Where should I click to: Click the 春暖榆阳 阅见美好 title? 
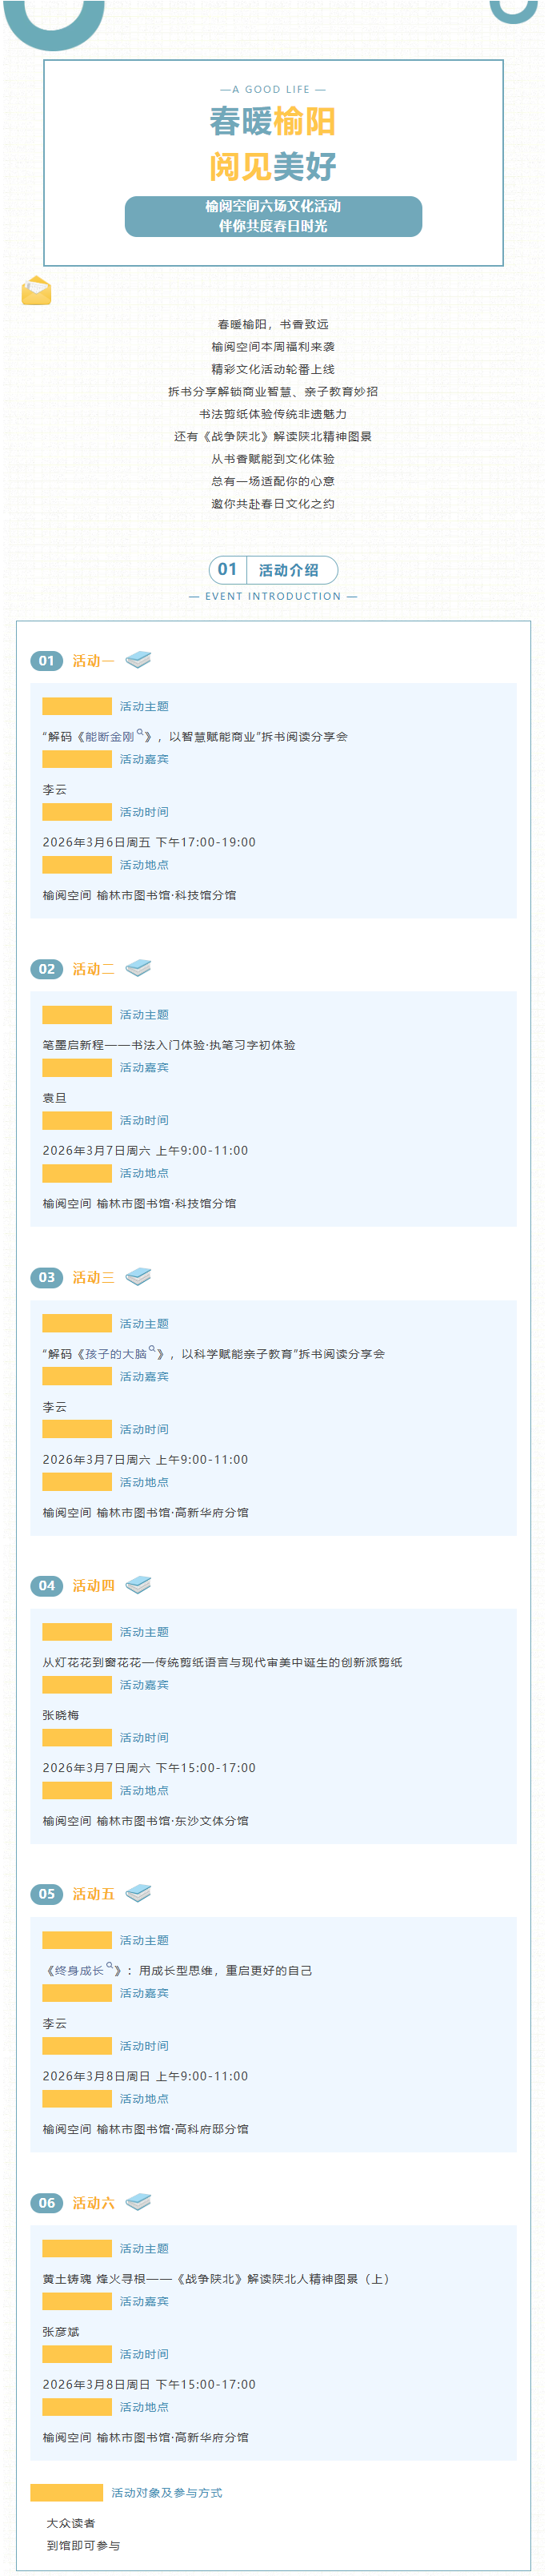pos(274,144)
